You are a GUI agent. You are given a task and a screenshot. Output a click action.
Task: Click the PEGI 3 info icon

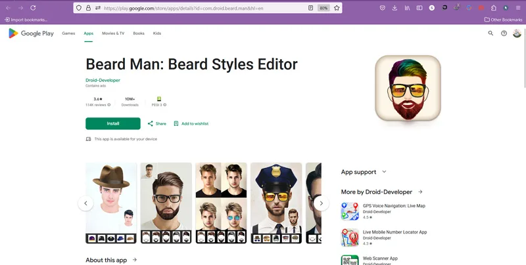pos(165,105)
